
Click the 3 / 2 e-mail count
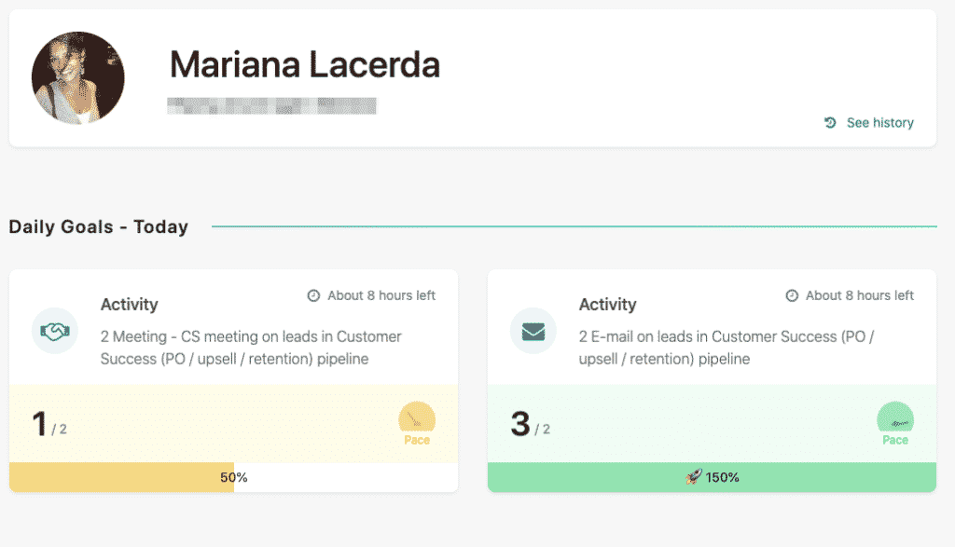coord(530,425)
